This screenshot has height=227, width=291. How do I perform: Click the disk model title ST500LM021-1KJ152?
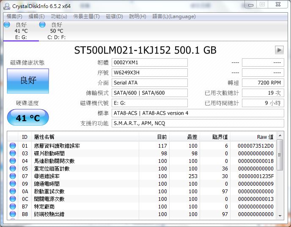[x=122, y=50]
